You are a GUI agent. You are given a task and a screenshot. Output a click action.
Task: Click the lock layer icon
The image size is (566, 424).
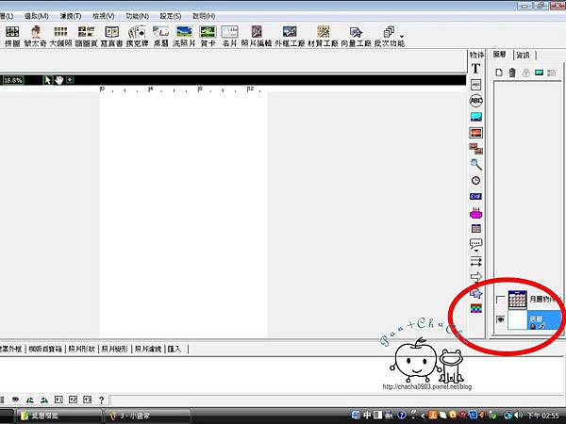coord(526,73)
